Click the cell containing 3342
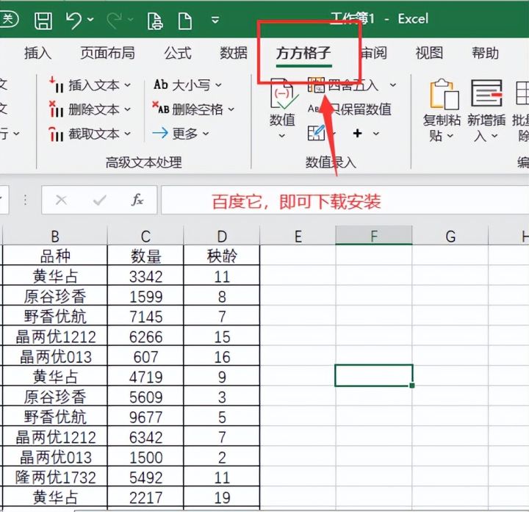Screen dimensions: 529x512 tap(145, 276)
